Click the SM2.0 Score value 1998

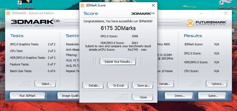[x=135, y=36]
